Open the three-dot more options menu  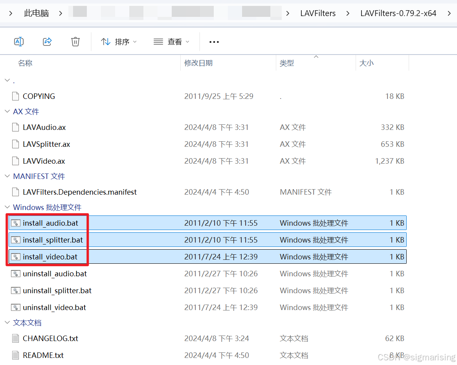[x=214, y=42]
